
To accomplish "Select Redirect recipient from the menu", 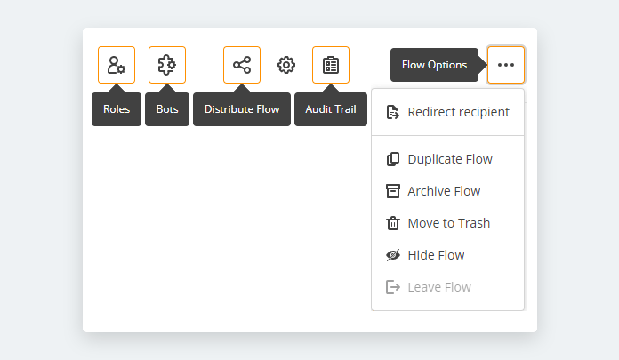I will pos(458,112).
